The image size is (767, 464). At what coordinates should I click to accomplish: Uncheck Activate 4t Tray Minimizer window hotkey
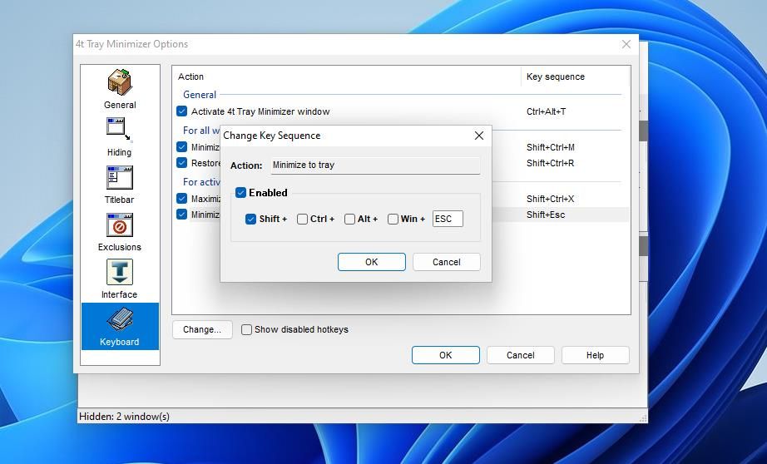[182, 111]
